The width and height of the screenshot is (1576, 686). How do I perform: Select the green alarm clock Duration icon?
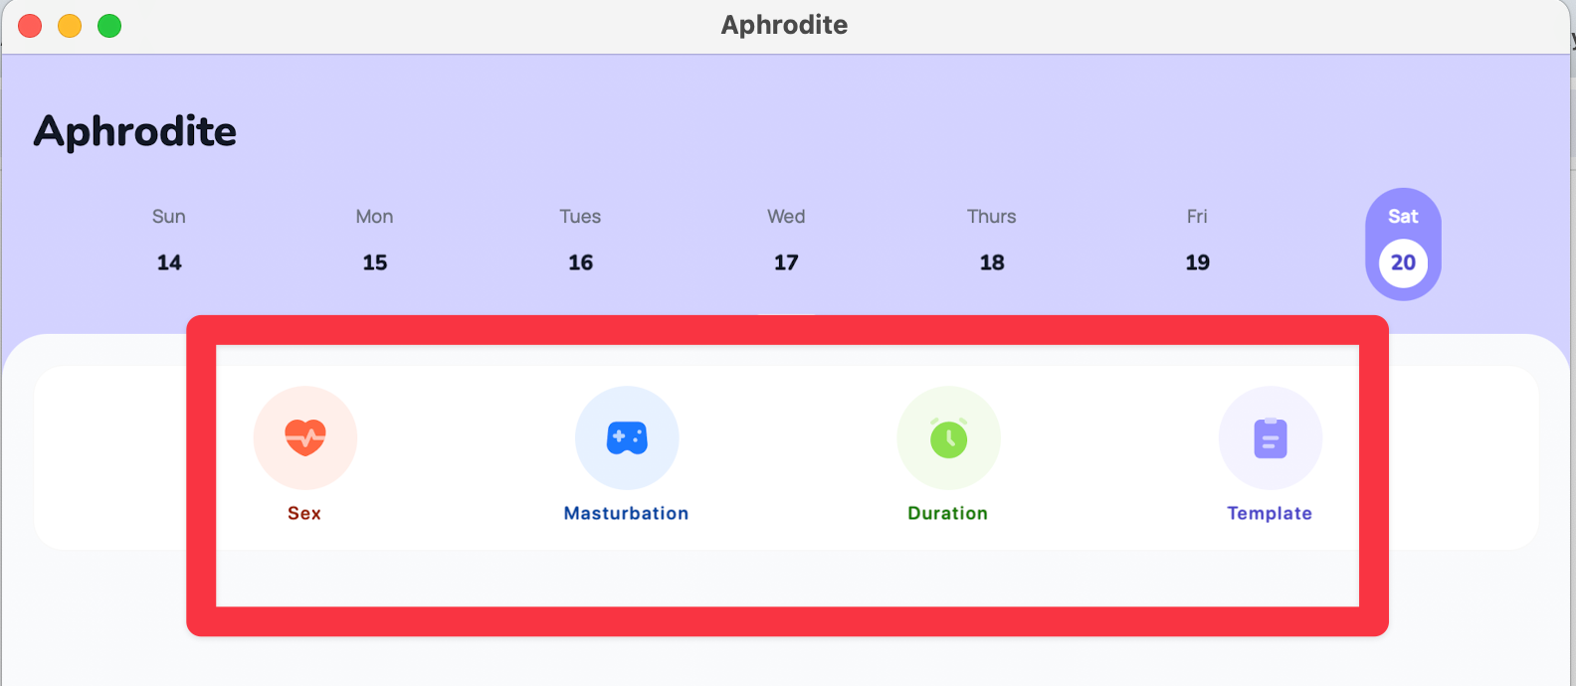(948, 437)
